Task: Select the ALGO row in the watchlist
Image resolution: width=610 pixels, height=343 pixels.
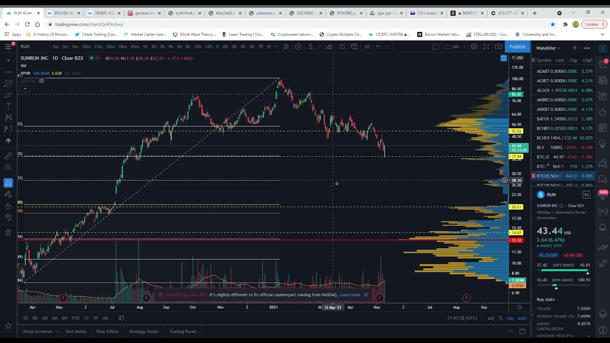Action: point(564,91)
